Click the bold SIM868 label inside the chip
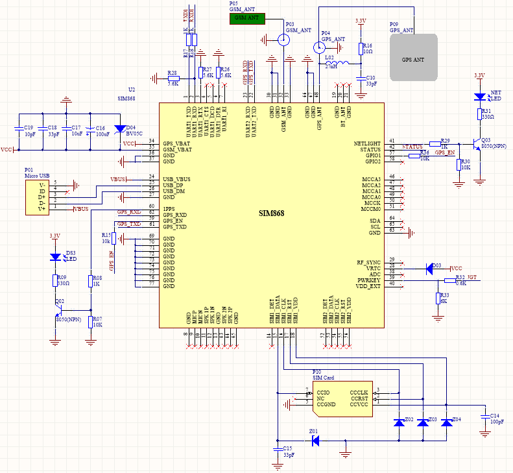 point(272,213)
